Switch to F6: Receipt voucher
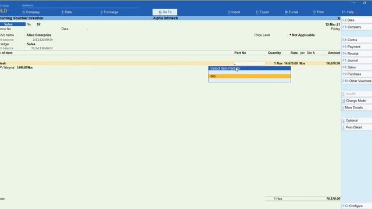Viewport: 372px width, 209px height. [356, 53]
